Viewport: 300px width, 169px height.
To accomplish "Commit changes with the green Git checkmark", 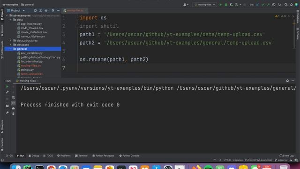I will point(263,5).
